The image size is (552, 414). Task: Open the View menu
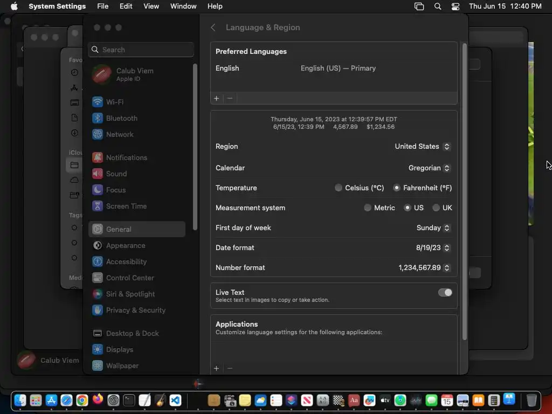[x=151, y=6]
